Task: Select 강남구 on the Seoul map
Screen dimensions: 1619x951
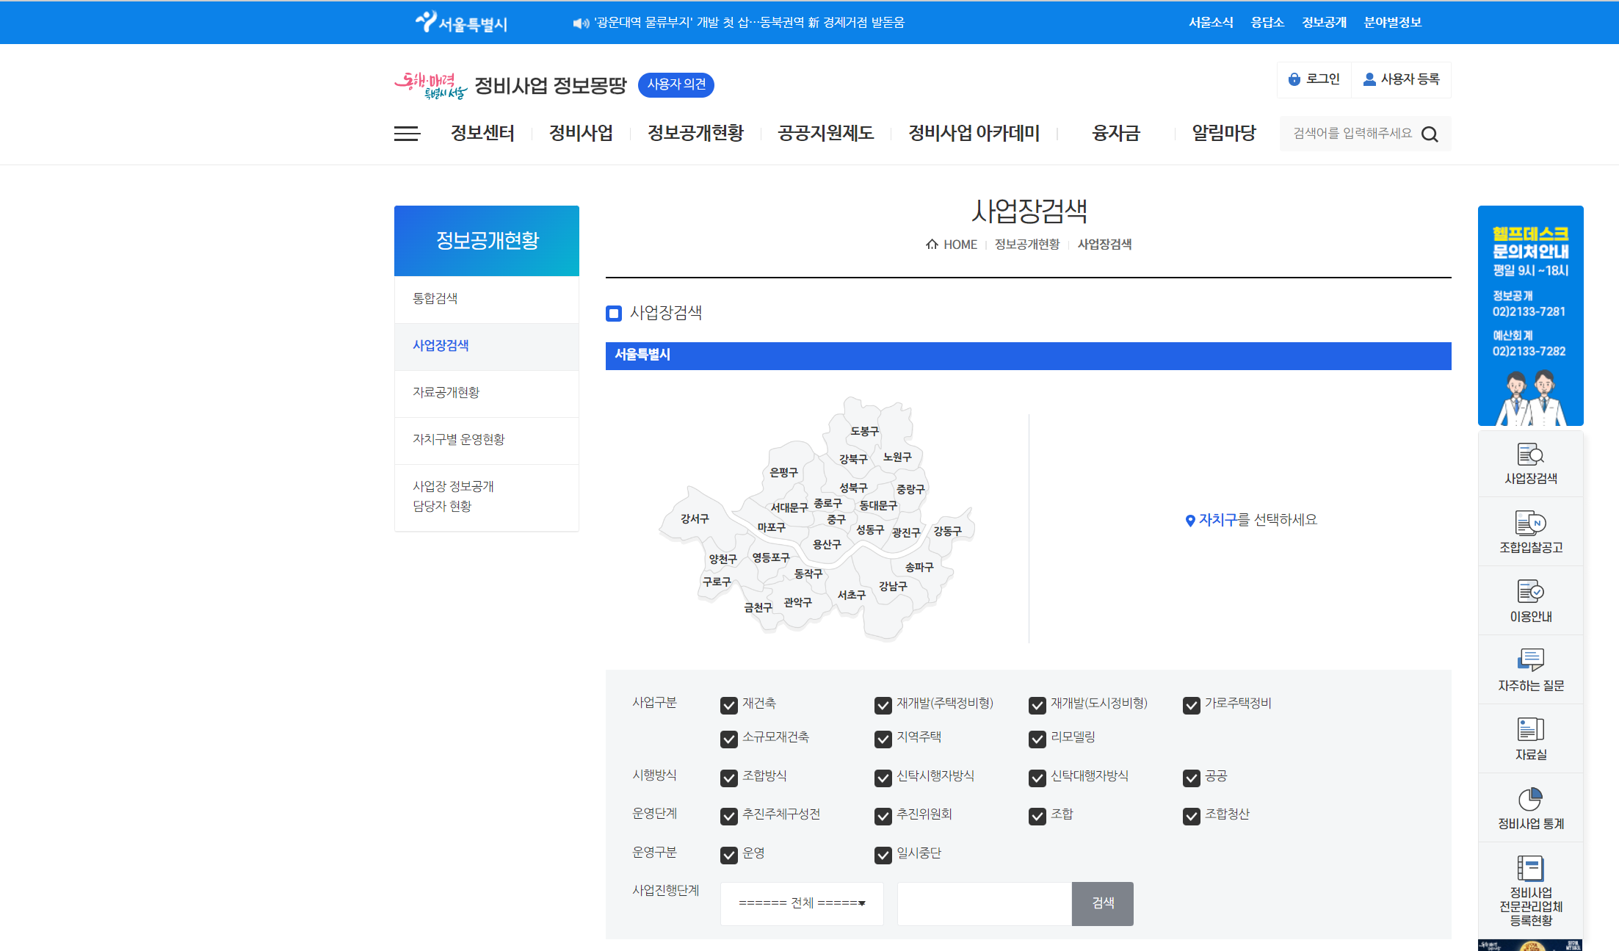Action: click(x=893, y=586)
